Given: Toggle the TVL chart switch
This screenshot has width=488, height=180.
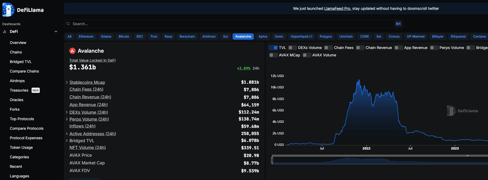Looking at the screenshot, I should coord(273,48).
